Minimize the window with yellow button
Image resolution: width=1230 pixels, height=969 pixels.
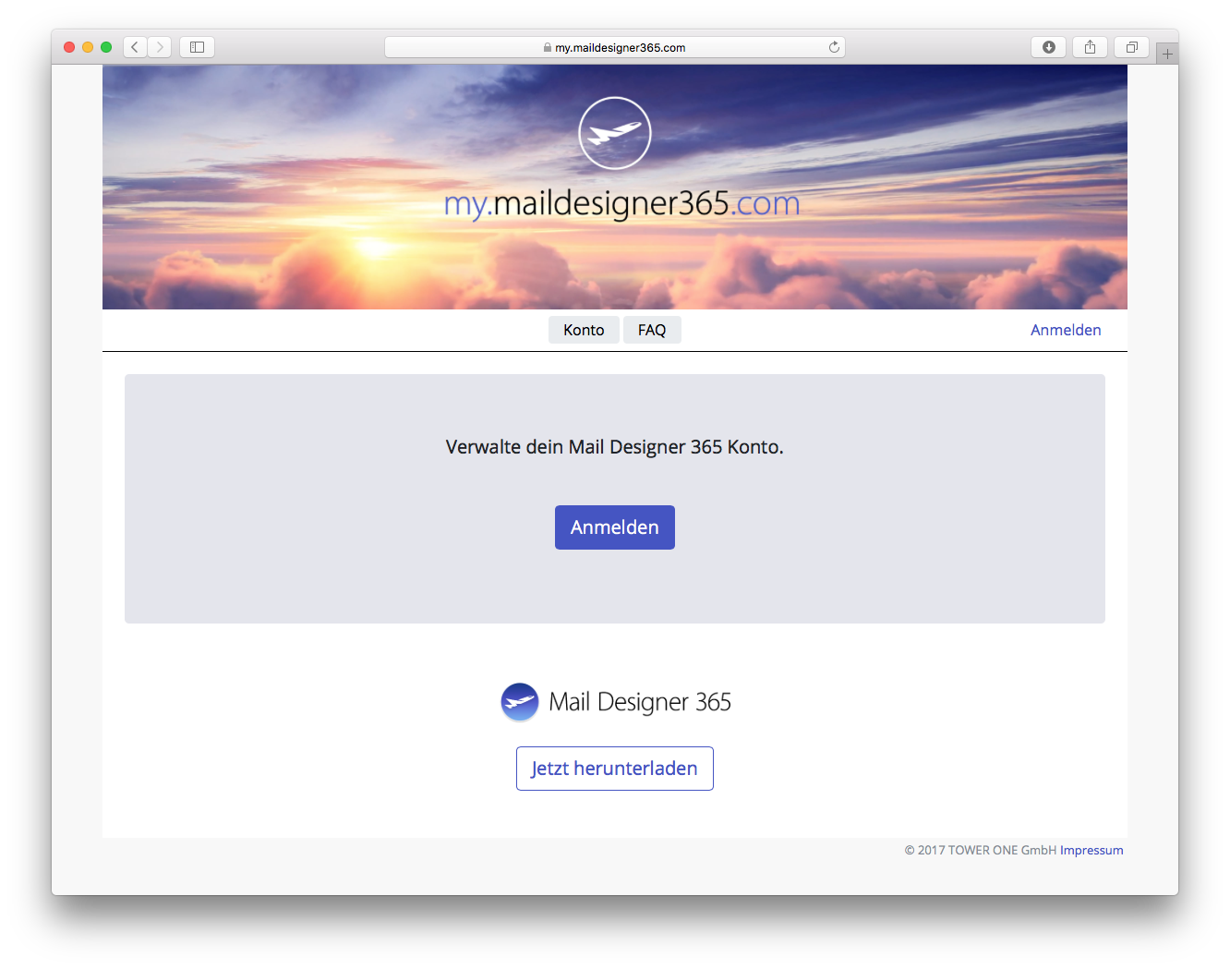tap(88, 47)
